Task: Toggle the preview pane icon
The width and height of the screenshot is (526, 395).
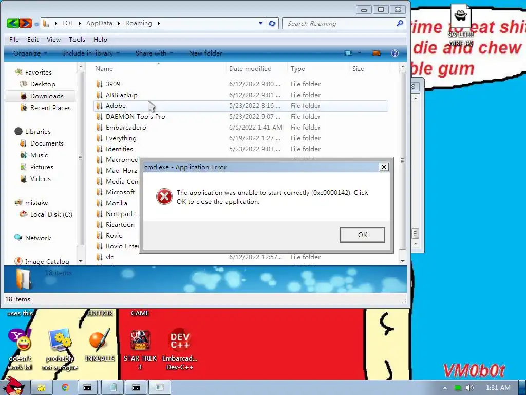Action: (x=377, y=53)
